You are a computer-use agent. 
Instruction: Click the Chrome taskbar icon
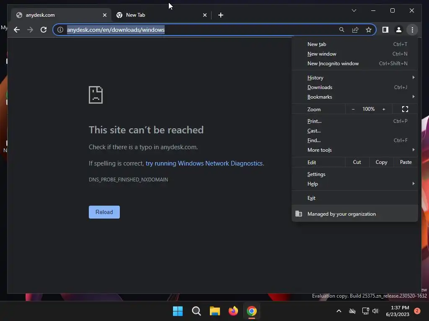252,311
